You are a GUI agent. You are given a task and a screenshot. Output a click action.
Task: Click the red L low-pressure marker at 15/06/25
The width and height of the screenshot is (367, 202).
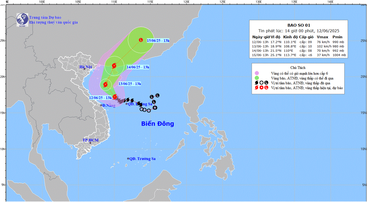(141, 40)
